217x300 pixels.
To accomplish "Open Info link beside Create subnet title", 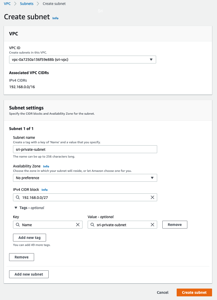I will [x=55, y=18].
